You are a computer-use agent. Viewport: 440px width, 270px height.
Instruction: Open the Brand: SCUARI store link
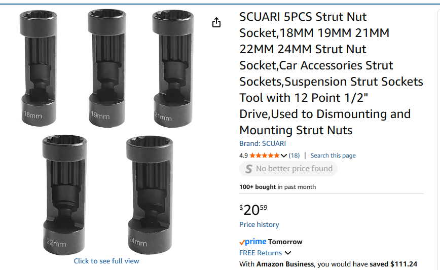263,143
